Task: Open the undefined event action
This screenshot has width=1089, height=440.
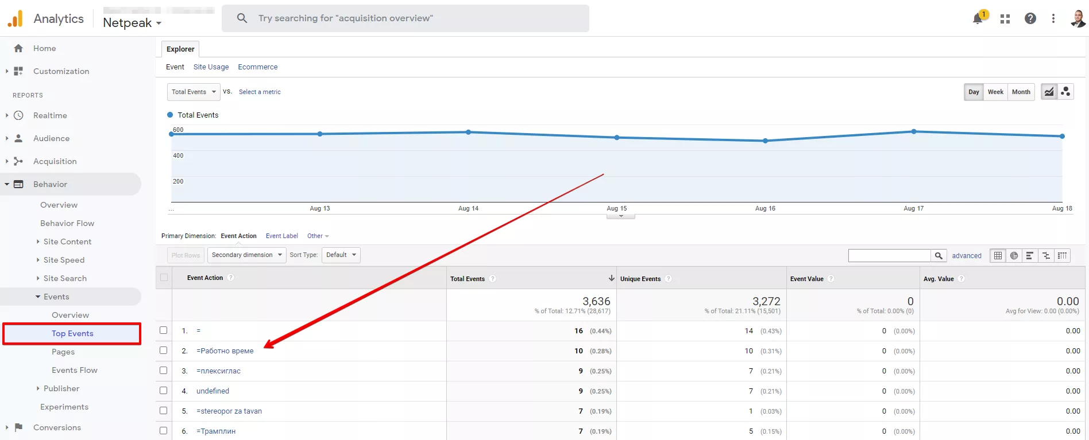Action: click(213, 391)
